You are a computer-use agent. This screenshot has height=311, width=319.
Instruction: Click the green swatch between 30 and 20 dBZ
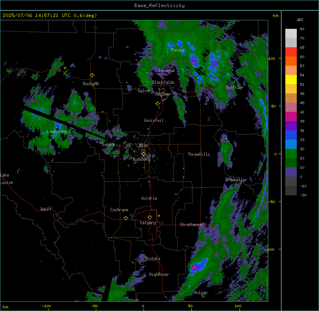[x=291, y=154]
